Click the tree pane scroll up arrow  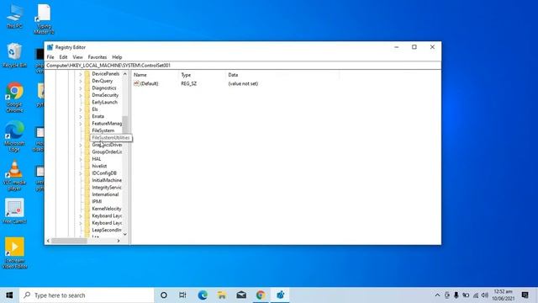[125, 74]
